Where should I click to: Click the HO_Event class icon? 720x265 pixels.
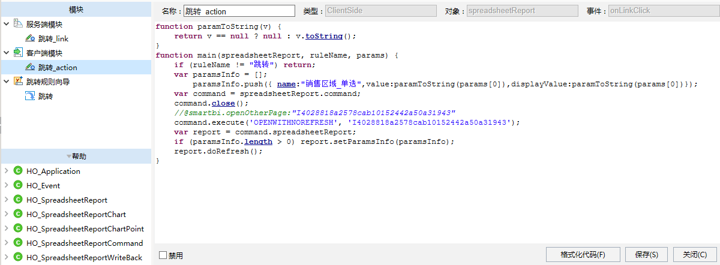(17, 185)
